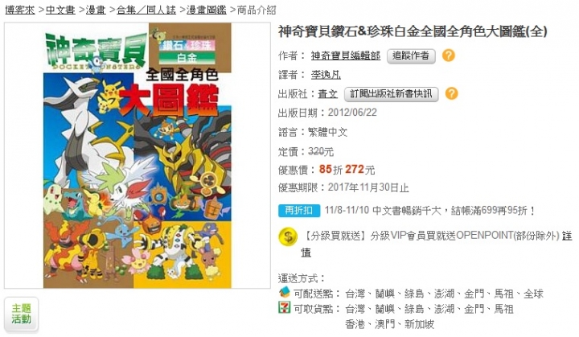Open 合集／同人誌 breadcrumb link
The image size is (579, 337).
tap(146, 10)
